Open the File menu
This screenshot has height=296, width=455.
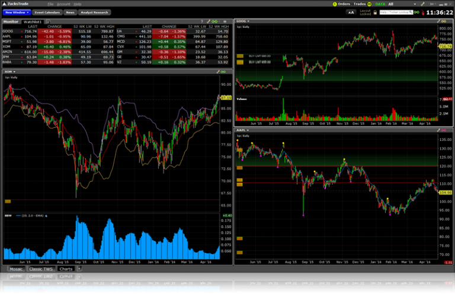tap(50, 4)
